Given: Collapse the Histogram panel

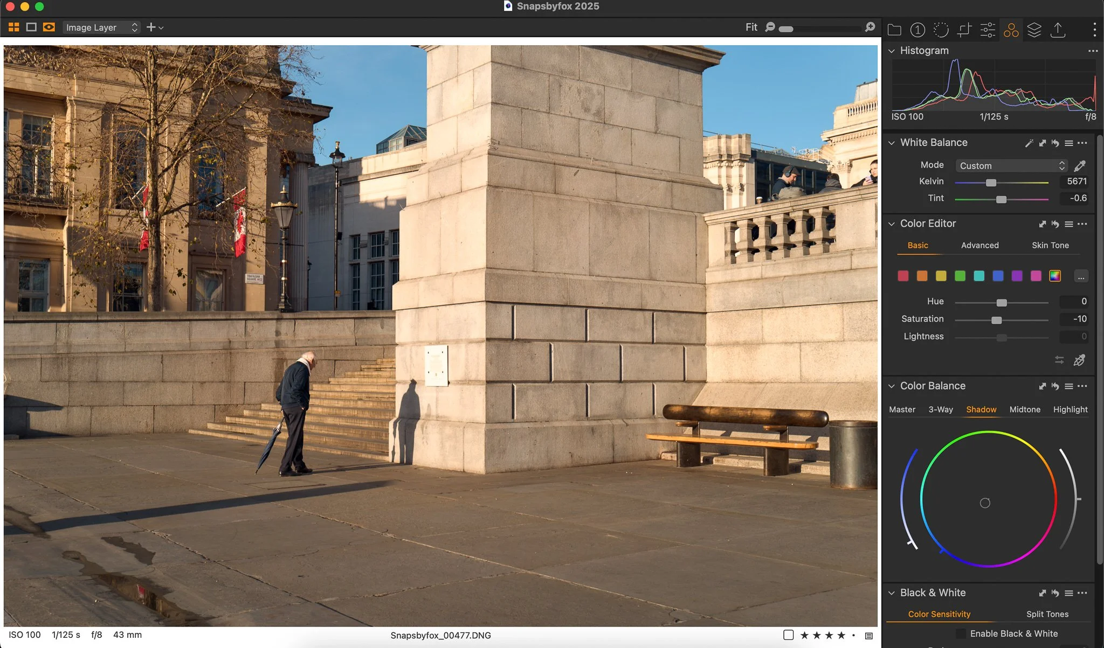Looking at the screenshot, I should (x=892, y=51).
